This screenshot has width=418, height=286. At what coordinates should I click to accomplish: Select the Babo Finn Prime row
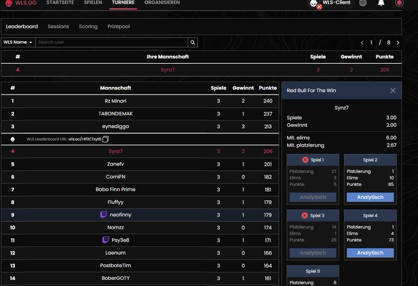coord(140,190)
